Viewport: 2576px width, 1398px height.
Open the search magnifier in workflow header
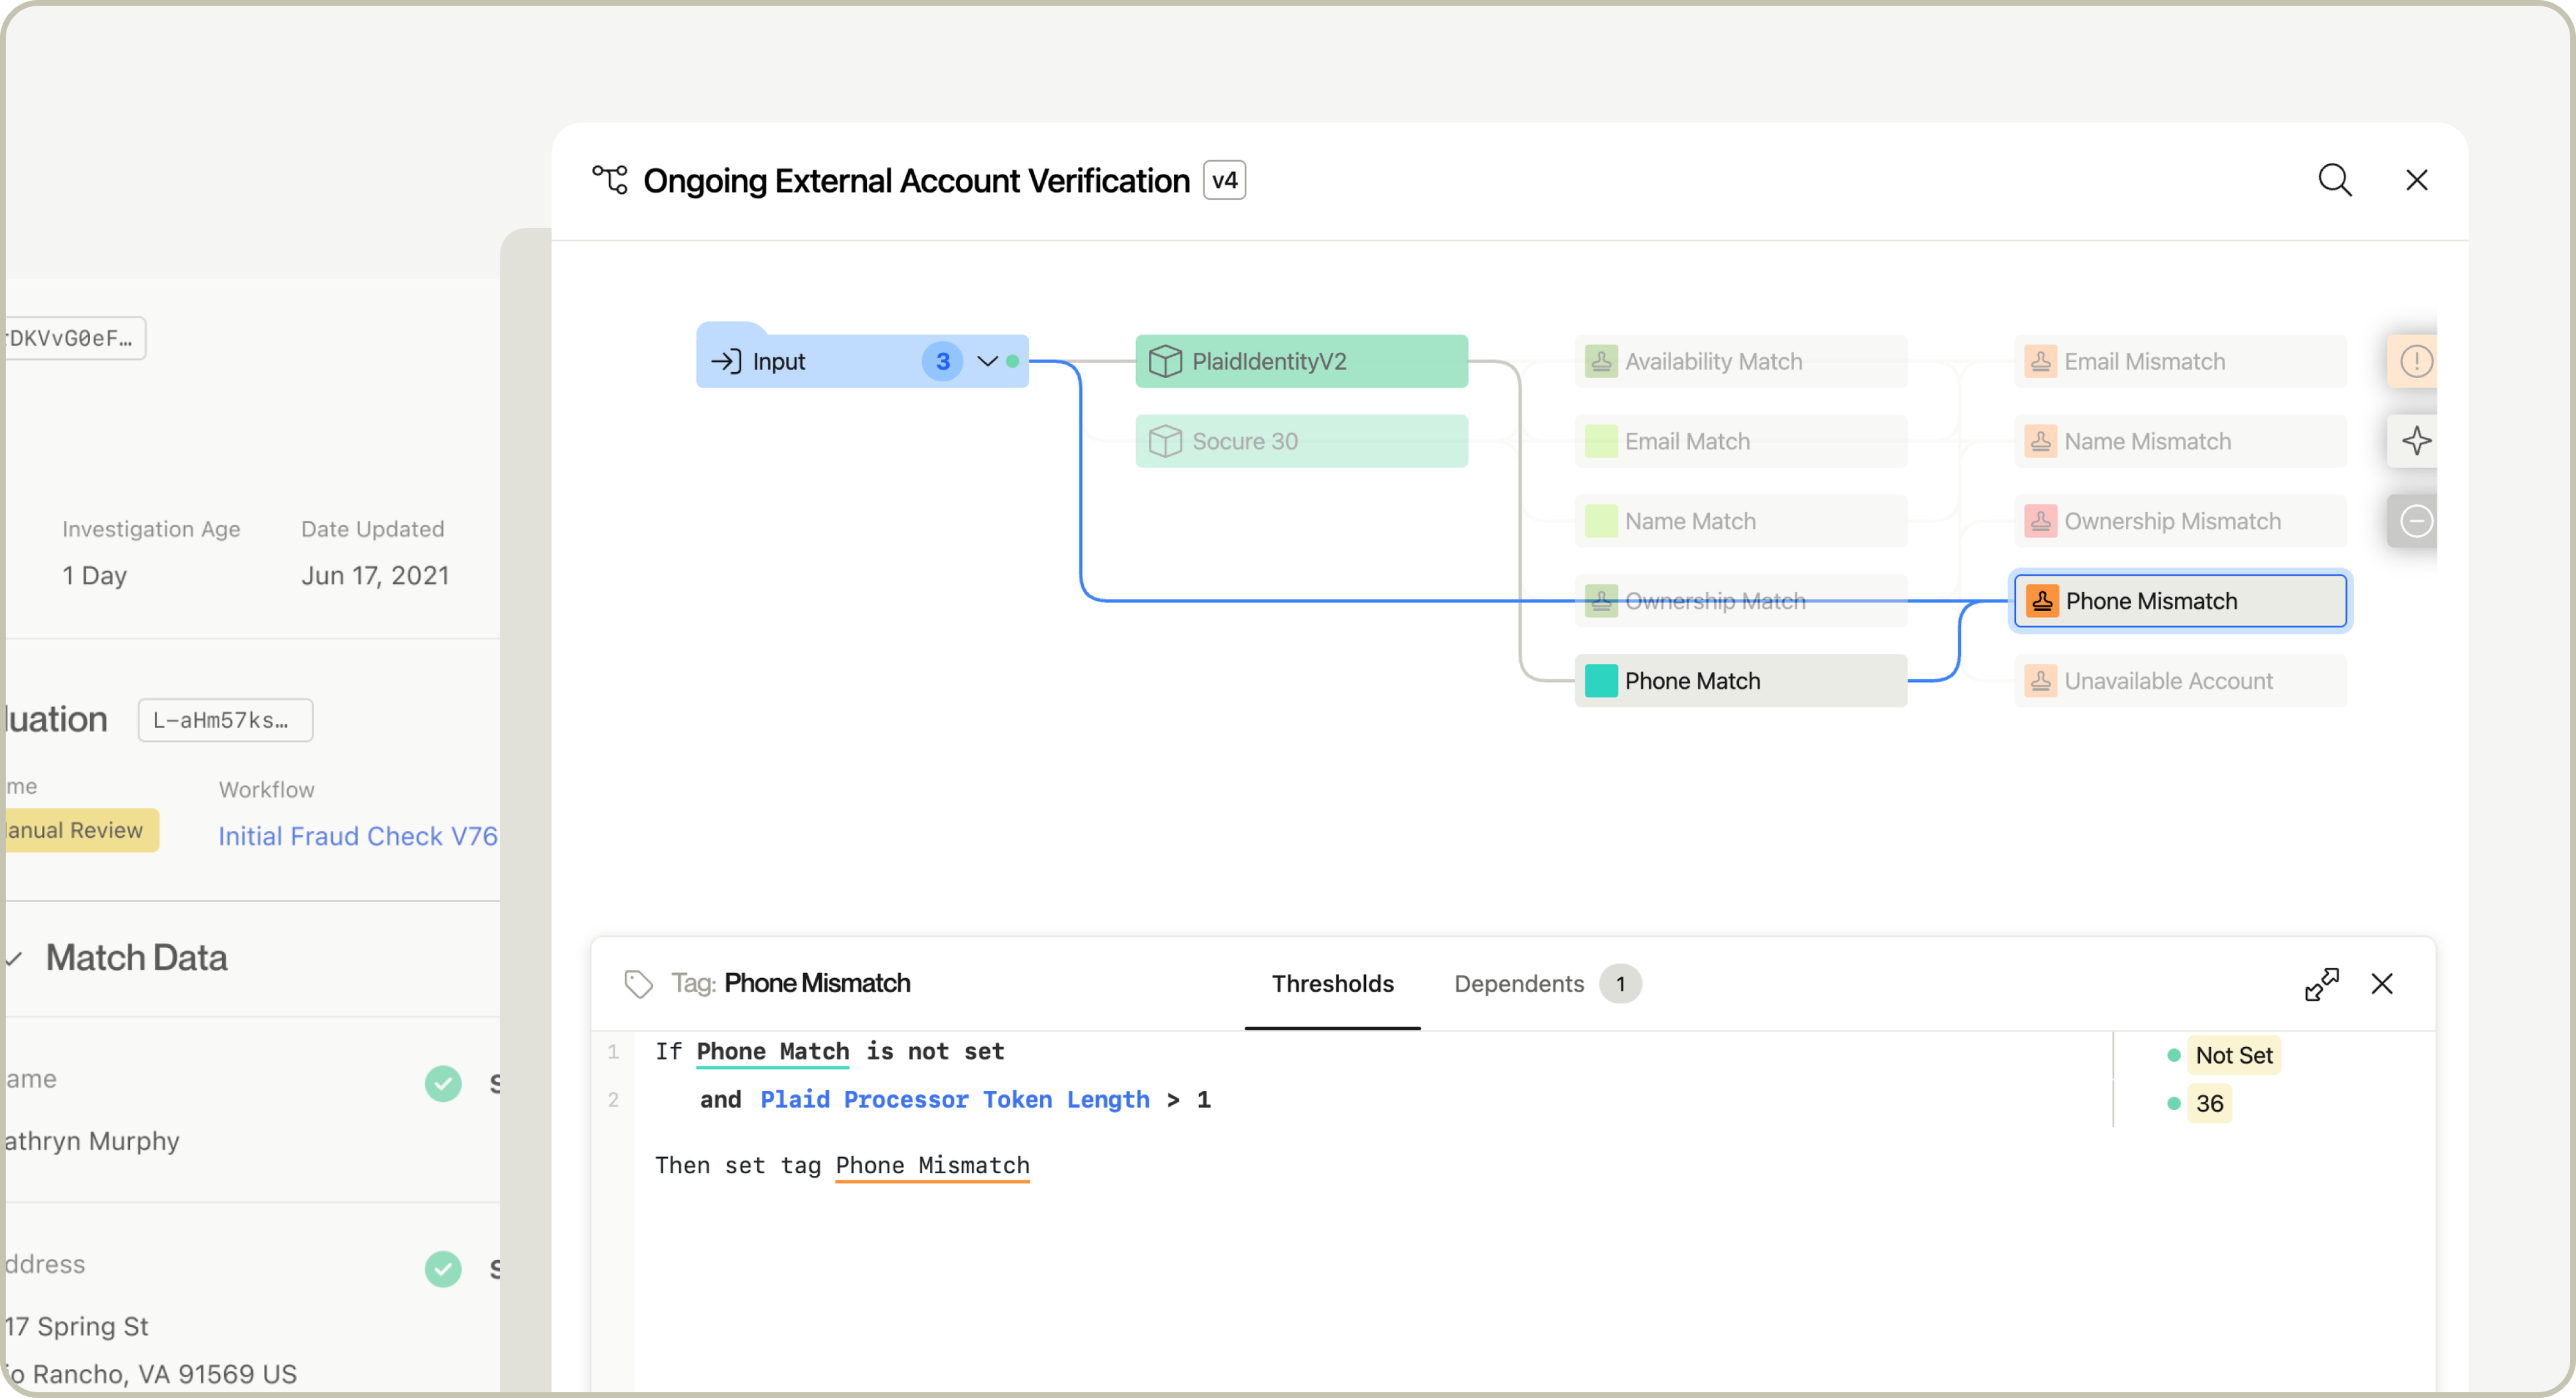(x=2334, y=180)
